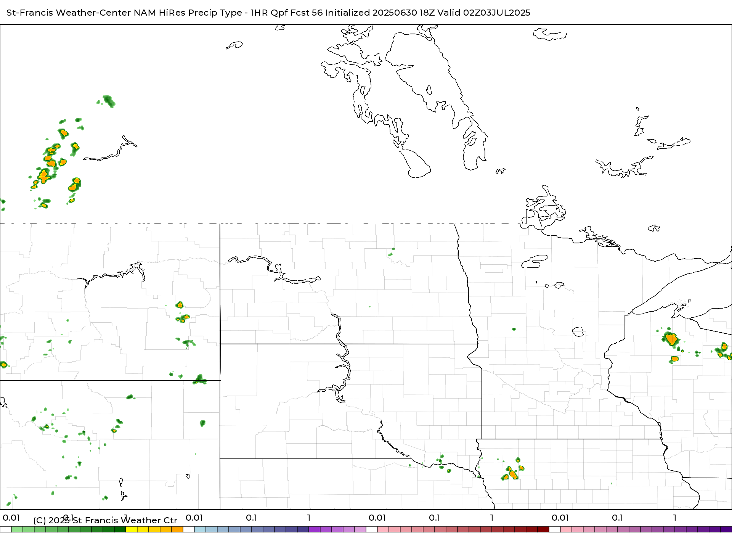This screenshot has width=732, height=534.
Task: Click the 0.01 label above the blue scale
Action: tap(194, 518)
